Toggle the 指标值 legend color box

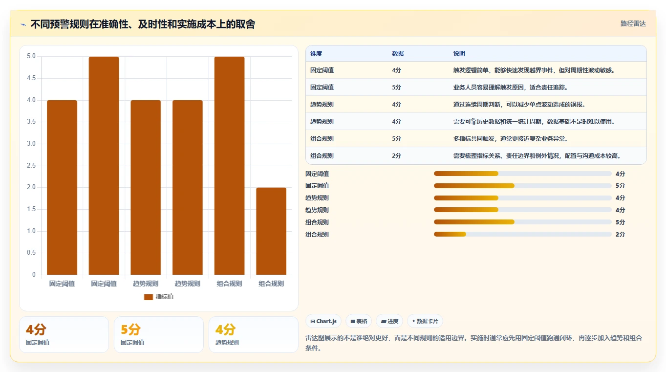pos(149,297)
